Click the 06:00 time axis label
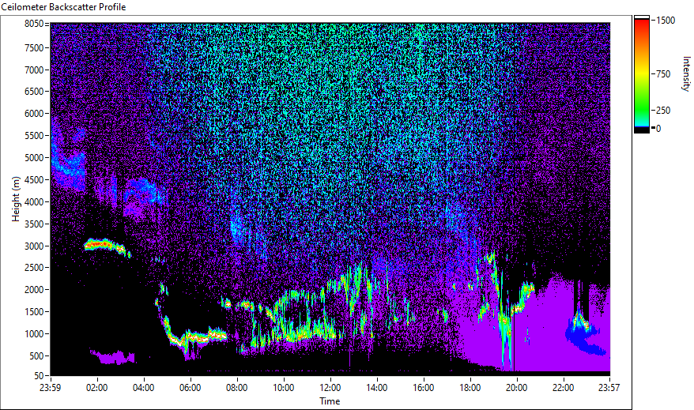This screenshot has height=410, width=694. coord(190,388)
